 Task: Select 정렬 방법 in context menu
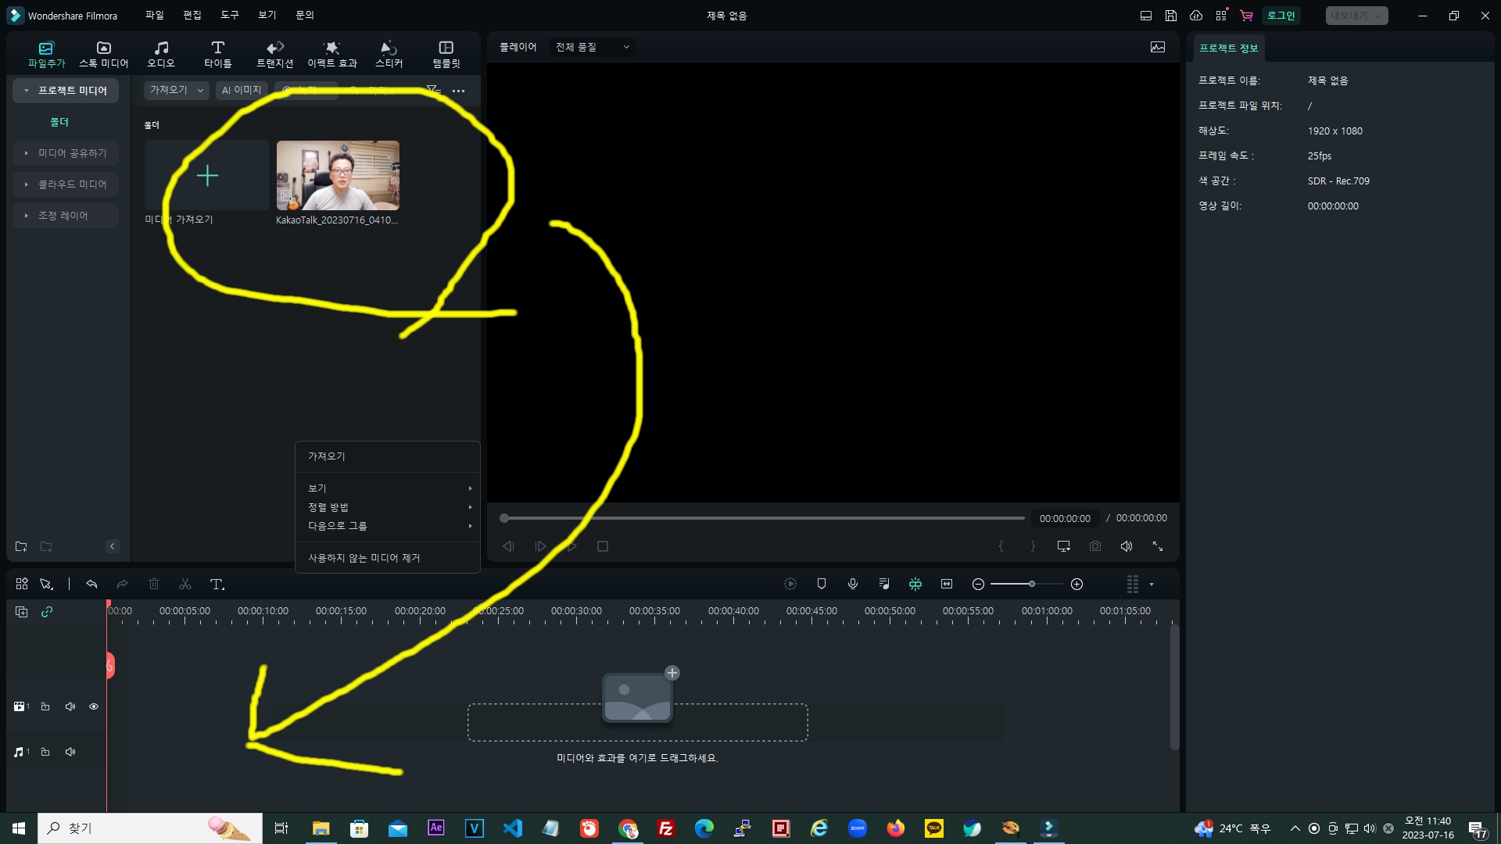[328, 507]
